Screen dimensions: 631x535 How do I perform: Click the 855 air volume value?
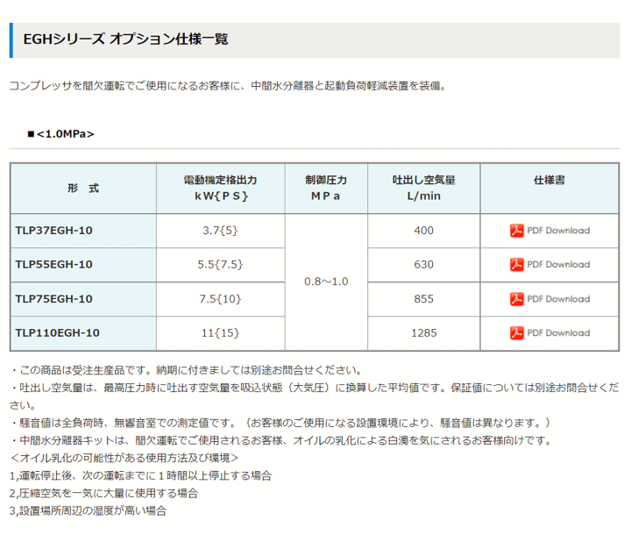(x=424, y=299)
